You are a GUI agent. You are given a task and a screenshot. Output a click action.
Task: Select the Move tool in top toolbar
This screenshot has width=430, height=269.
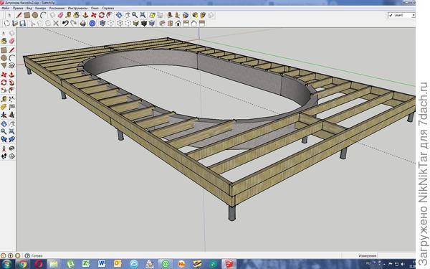93,15
